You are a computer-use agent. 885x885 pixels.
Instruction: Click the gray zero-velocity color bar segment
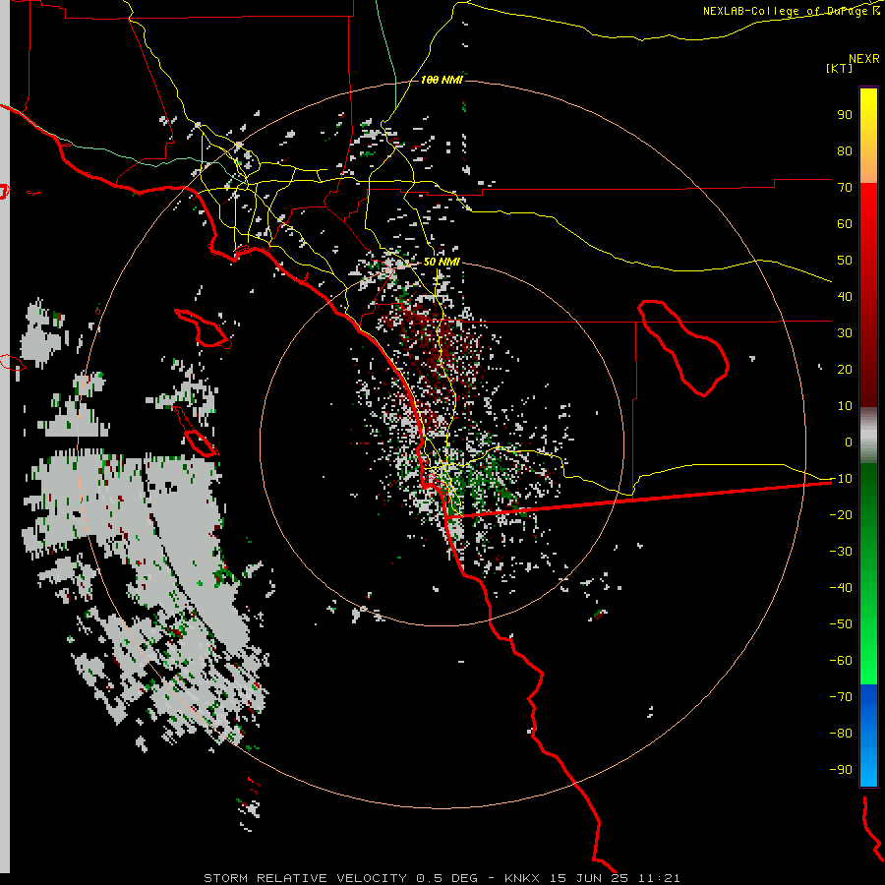pyautogui.click(x=868, y=436)
